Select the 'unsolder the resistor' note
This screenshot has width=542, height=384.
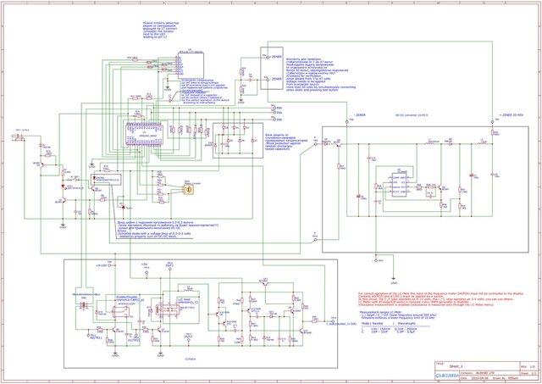[x=161, y=30]
